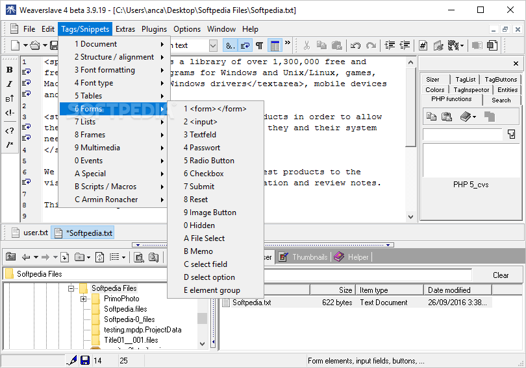This screenshot has height=368, width=526.
Task: Expand the '1 Document' submenu
Action: (113, 44)
